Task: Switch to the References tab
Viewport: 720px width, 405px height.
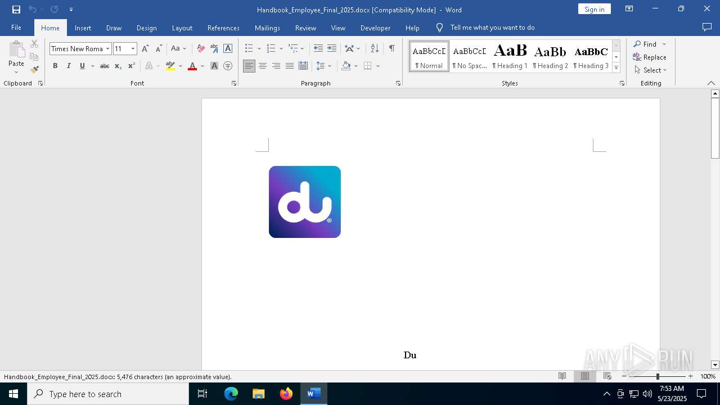Action: point(223,28)
